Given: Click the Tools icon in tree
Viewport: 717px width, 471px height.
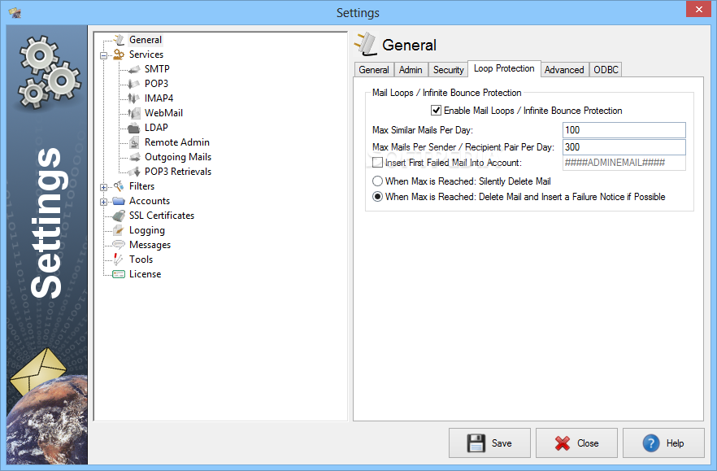Looking at the screenshot, I should point(119,259).
